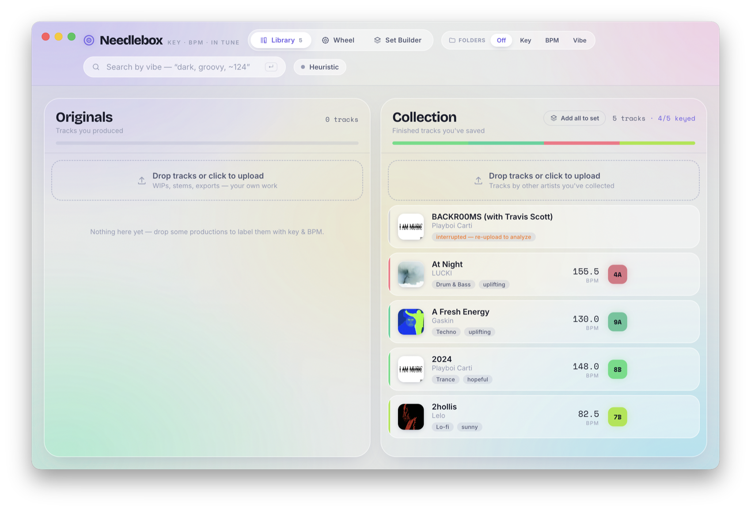This screenshot has width=751, height=511.
Task: Select BACKROOMS (with Travis Scott) title
Action: [x=492, y=216]
